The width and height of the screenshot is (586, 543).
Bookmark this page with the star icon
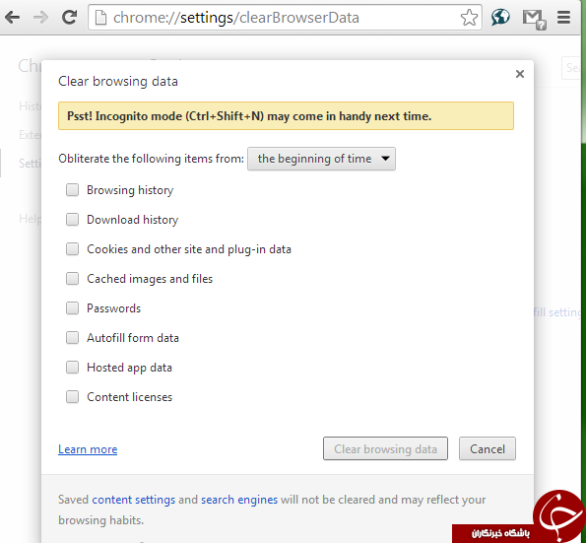click(x=469, y=18)
